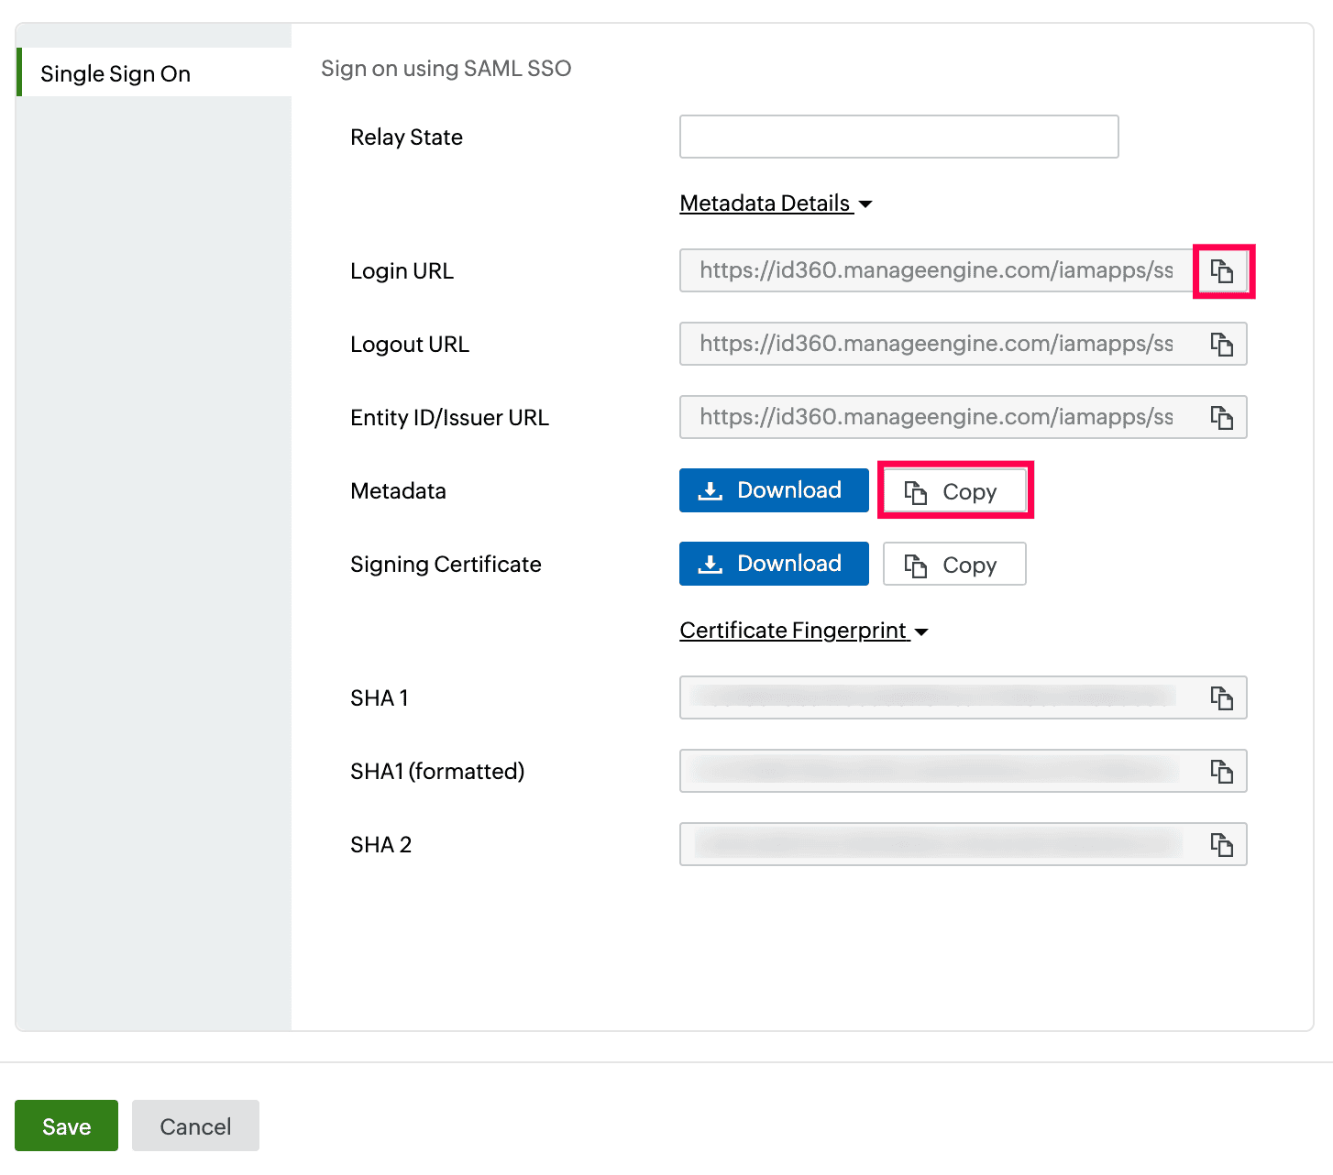Click the Entity ID/Issuer URL field
The image size is (1333, 1175).
[936, 417]
